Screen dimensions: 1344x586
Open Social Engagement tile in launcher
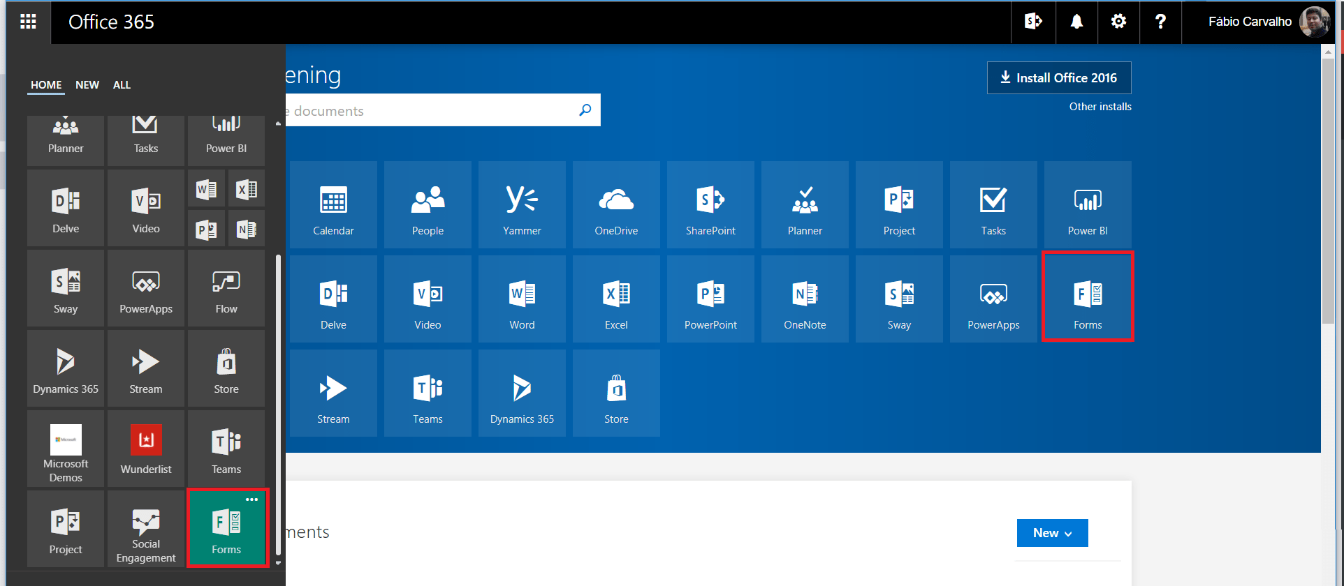(x=146, y=529)
